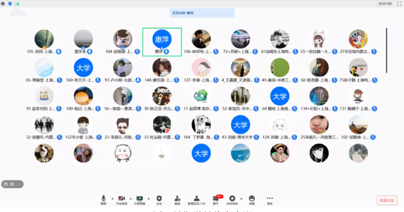
Task: Open the Invite participants icon
Action: [x=177, y=199]
